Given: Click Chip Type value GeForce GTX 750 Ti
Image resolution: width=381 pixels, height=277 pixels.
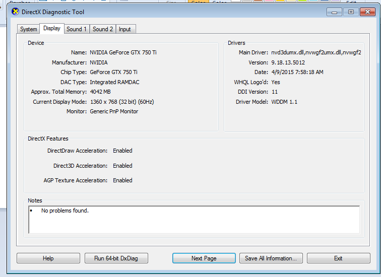Looking at the screenshot, I should [113, 72].
